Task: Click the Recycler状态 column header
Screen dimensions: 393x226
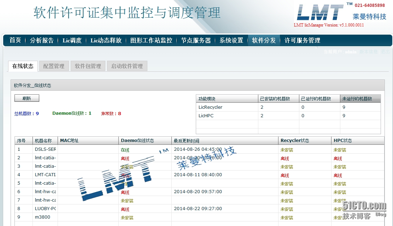Action: [305, 141]
